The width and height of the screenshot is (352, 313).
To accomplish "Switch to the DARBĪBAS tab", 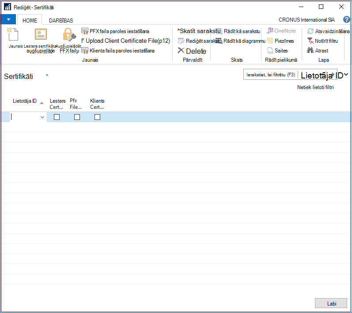I will click(61, 20).
